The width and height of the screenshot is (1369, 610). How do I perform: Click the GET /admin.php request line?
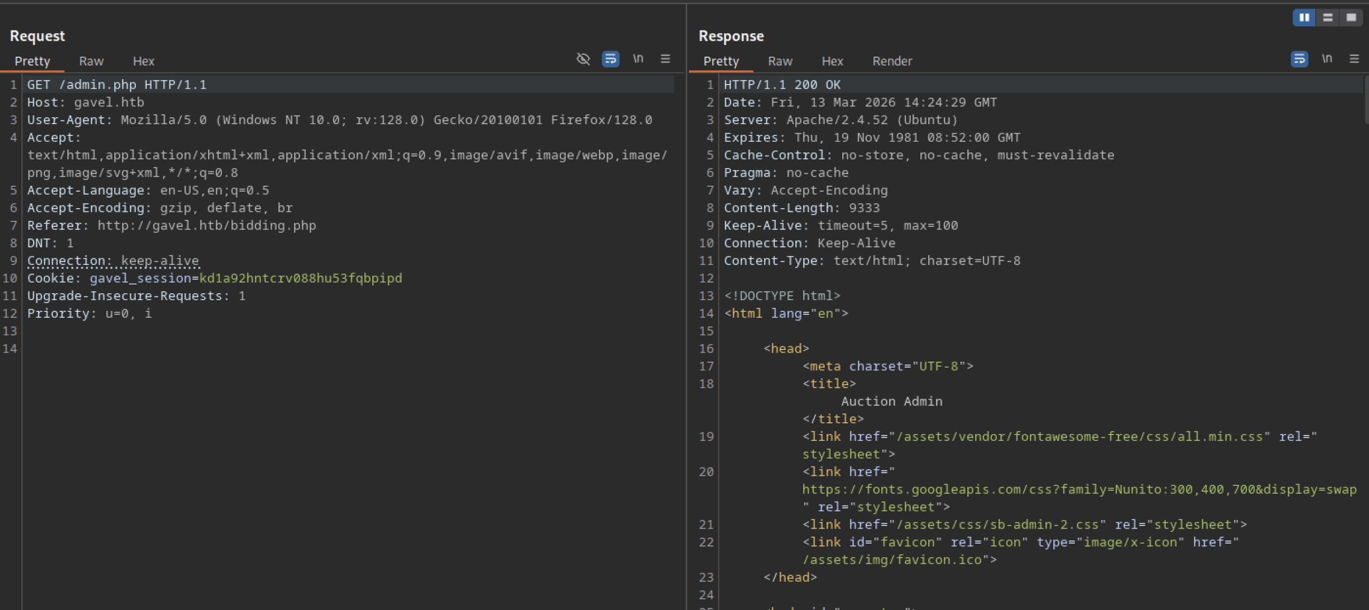tap(117, 85)
